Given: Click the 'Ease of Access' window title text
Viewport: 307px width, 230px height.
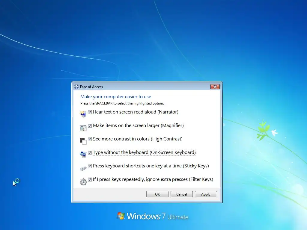Looking at the screenshot, I should point(91,87).
